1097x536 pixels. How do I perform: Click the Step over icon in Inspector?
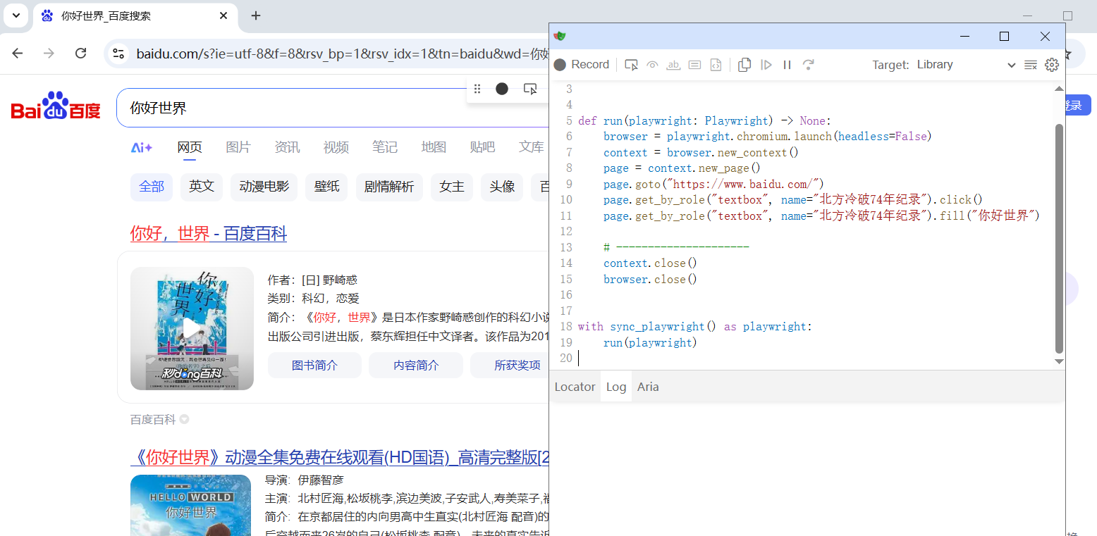(x=809, y=65)
